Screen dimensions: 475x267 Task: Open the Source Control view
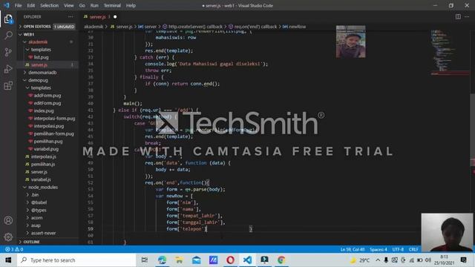click(x=8, y=52)
